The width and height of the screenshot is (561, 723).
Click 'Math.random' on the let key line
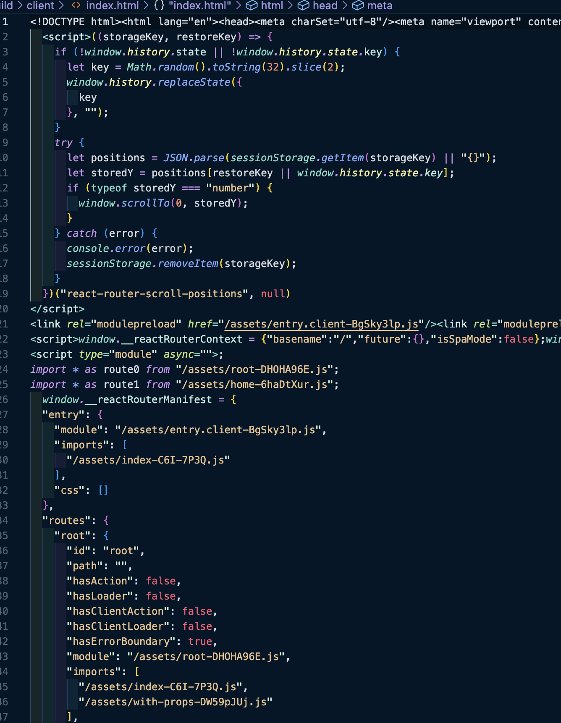tap(160, 67)
